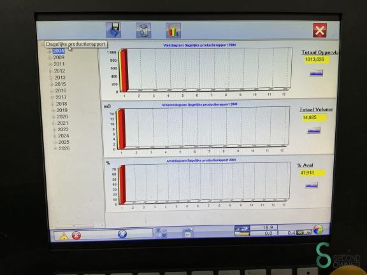
Task: Click the Afvaldiagram Dagelijks productierapport 2004 title
Action: click(201, 160)
